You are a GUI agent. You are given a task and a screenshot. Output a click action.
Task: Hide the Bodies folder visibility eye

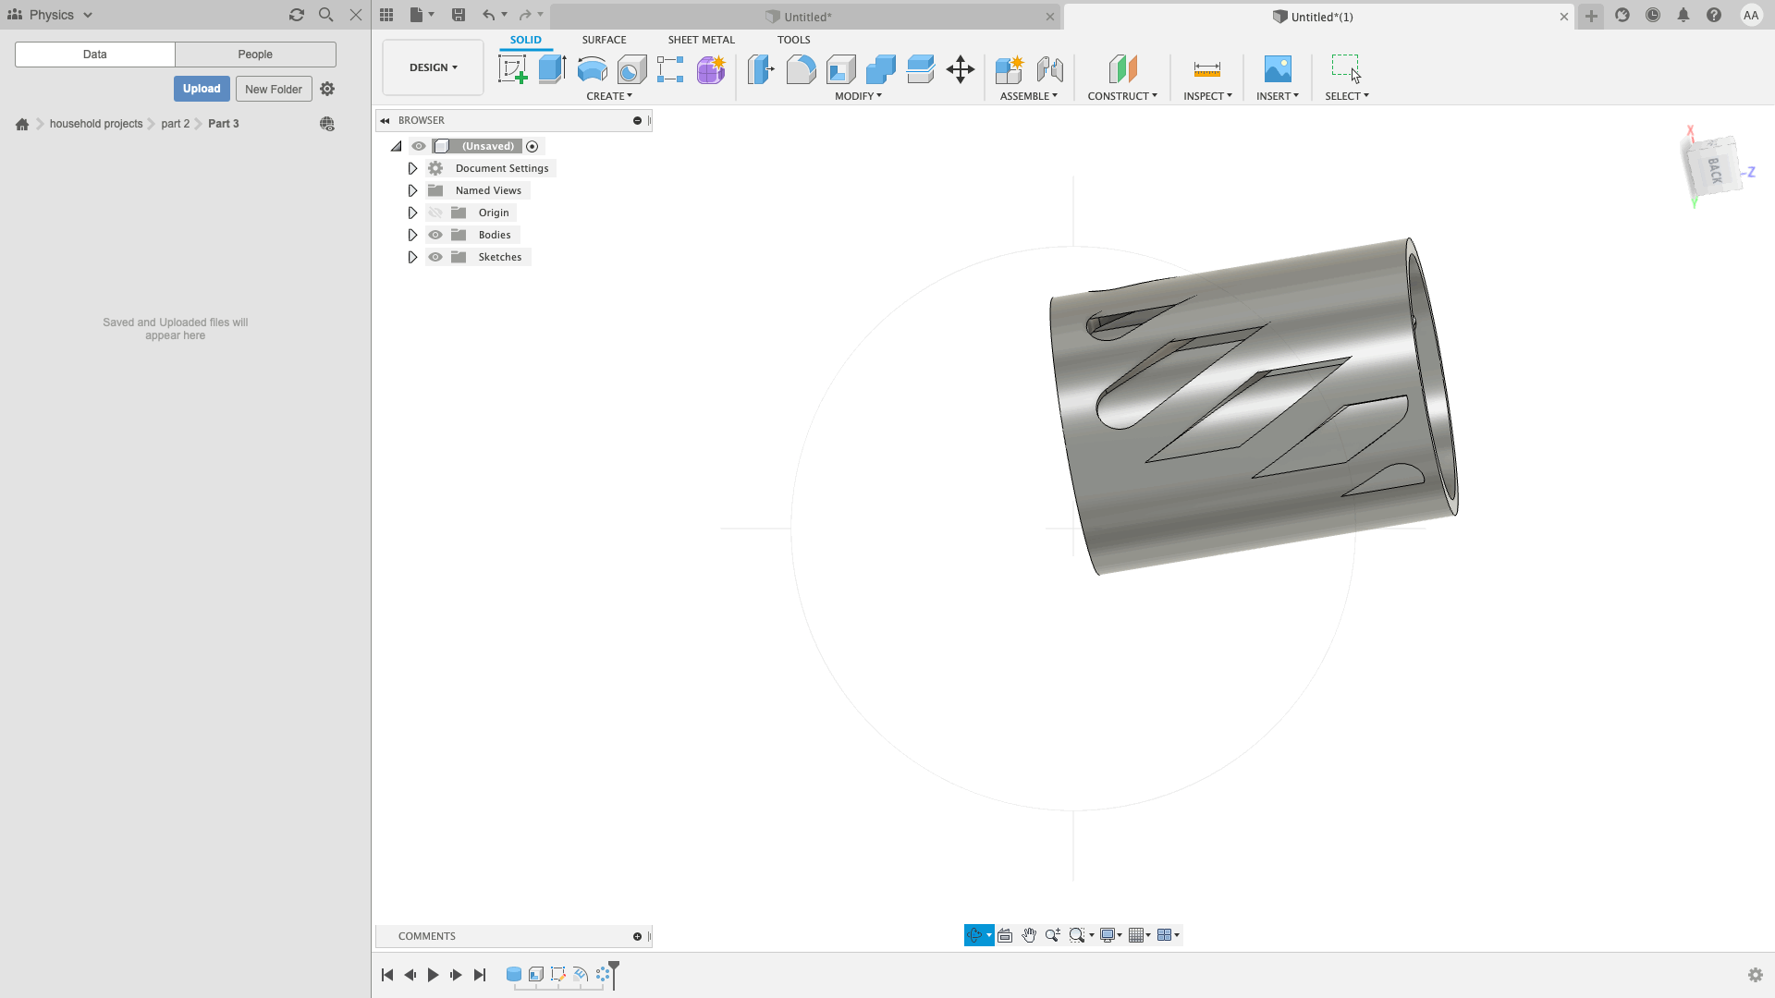click(x=435, y=235)
